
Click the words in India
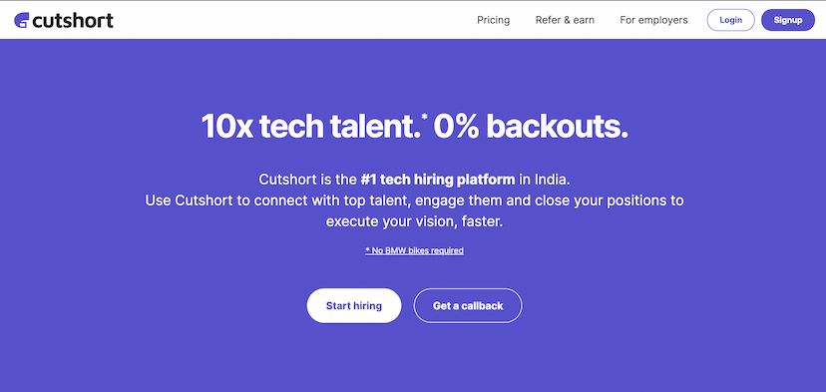544,180
